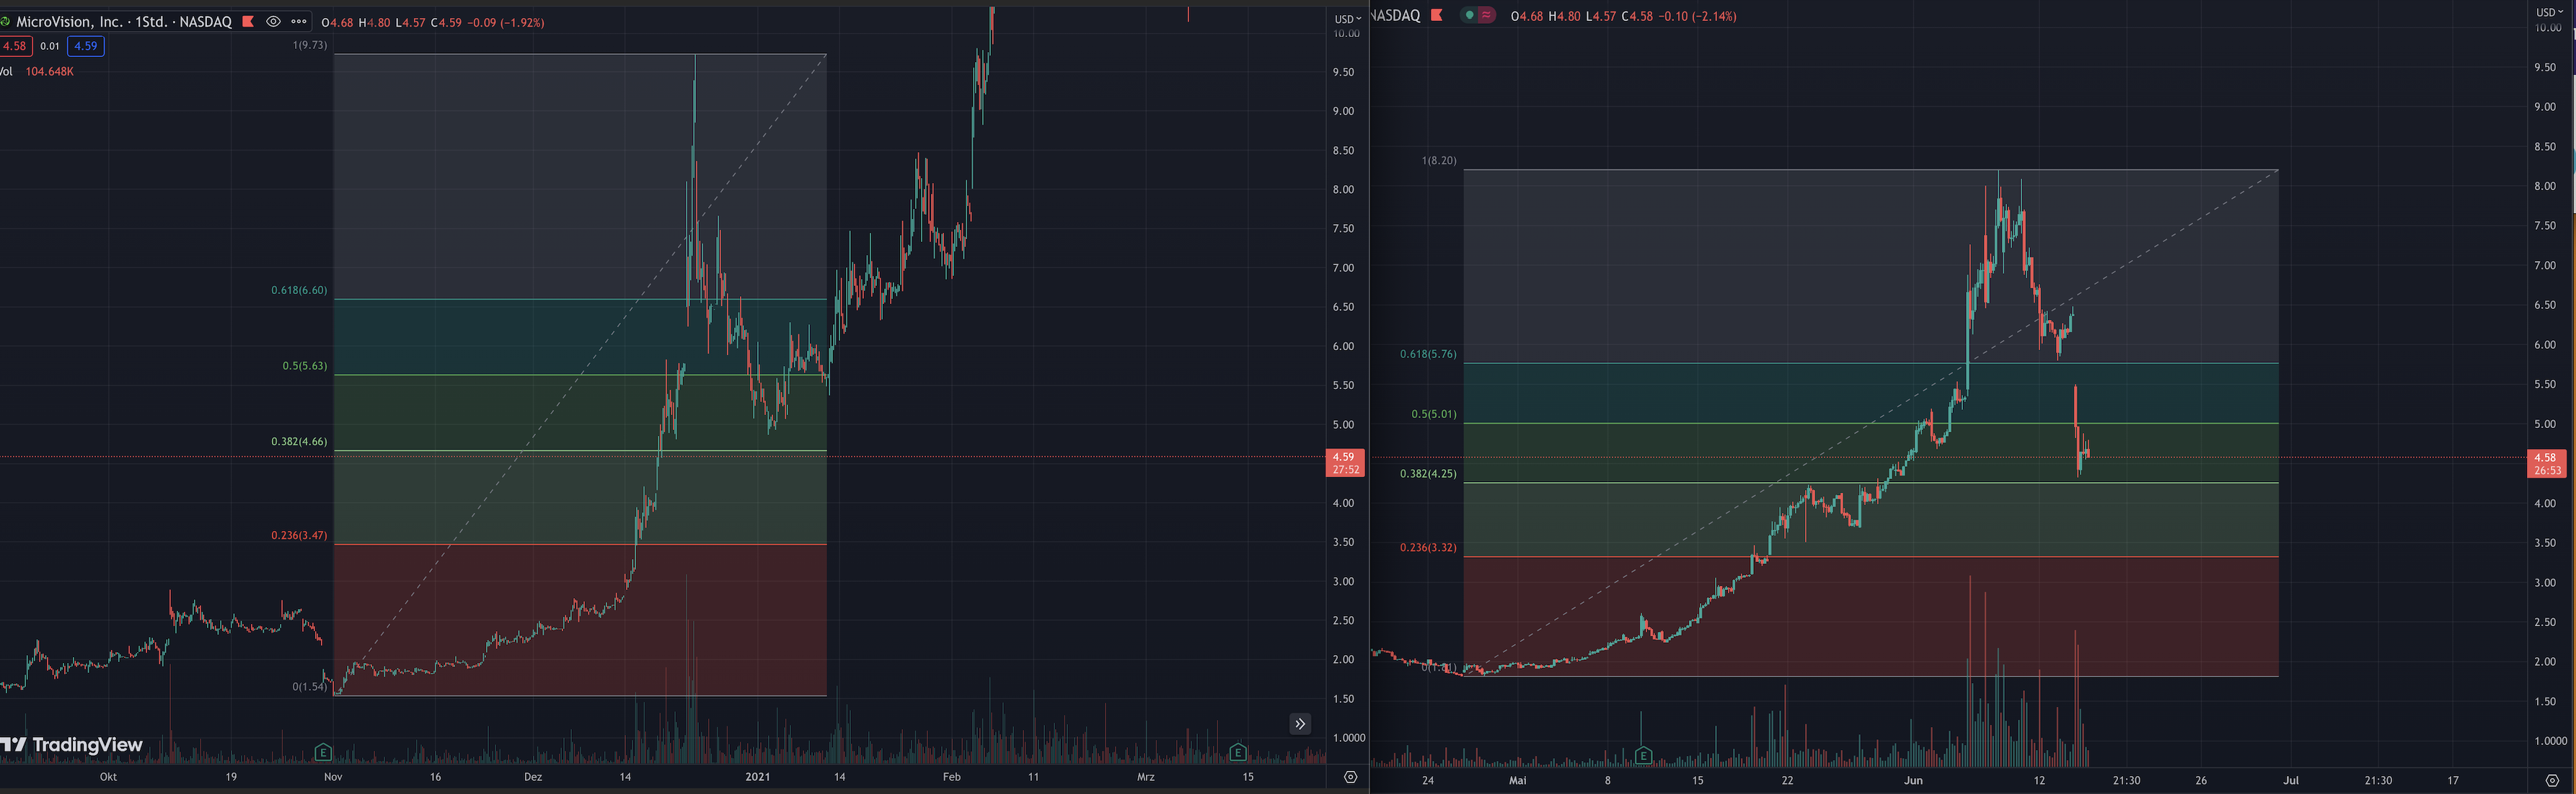Click the Dez label on time axis

click(x=533, y=777)
